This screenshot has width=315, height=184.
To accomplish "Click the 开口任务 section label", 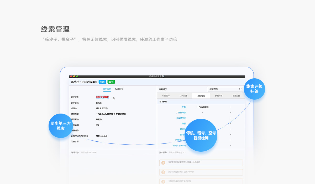I will tap(163, 152).
